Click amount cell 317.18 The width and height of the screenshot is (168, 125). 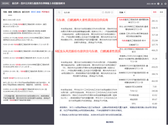tap(155, 35)
